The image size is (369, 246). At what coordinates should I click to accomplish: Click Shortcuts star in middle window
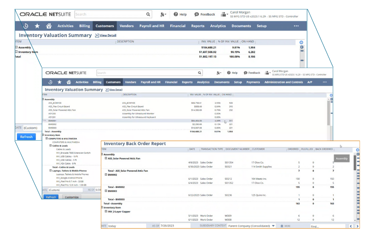59,82
